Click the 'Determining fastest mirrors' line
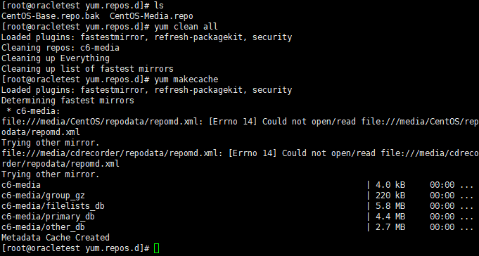This screenshot has height=256, width=479. coord(68,101)
